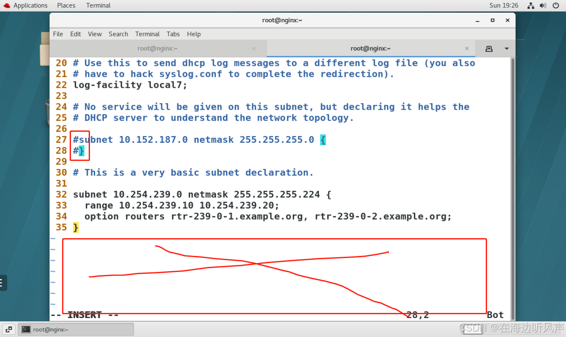
Task: Open the Terminal menu in menu bar
Action: [147, 34]
